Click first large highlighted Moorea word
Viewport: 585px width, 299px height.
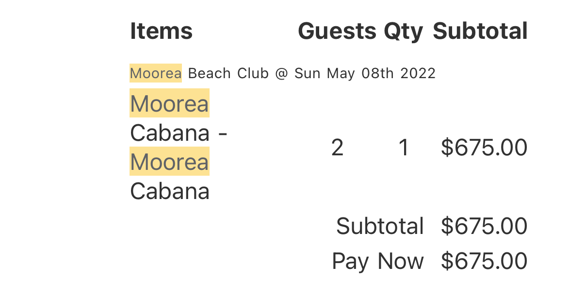[169, 103]
